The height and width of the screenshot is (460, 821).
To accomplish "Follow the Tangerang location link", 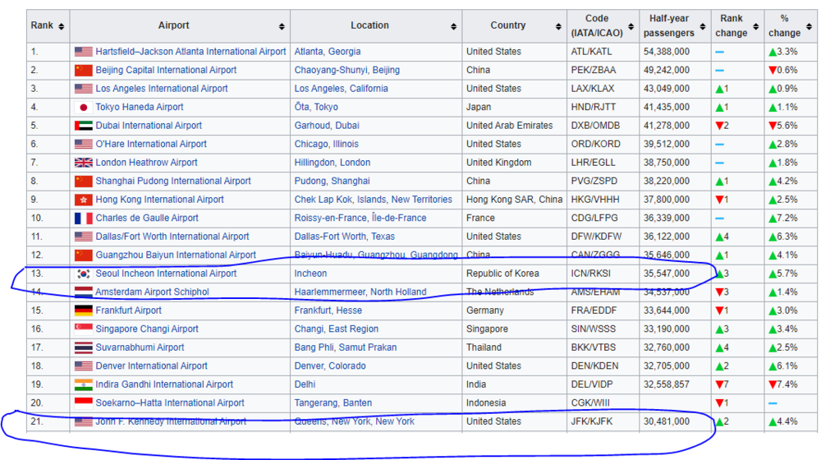I will (333, 402).
